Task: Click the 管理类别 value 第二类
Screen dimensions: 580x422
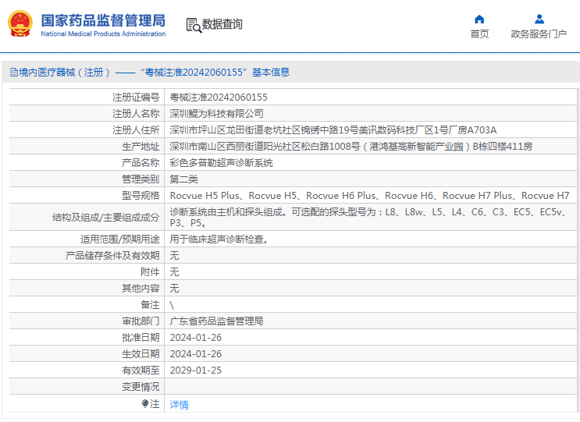Action: [186, 179]
